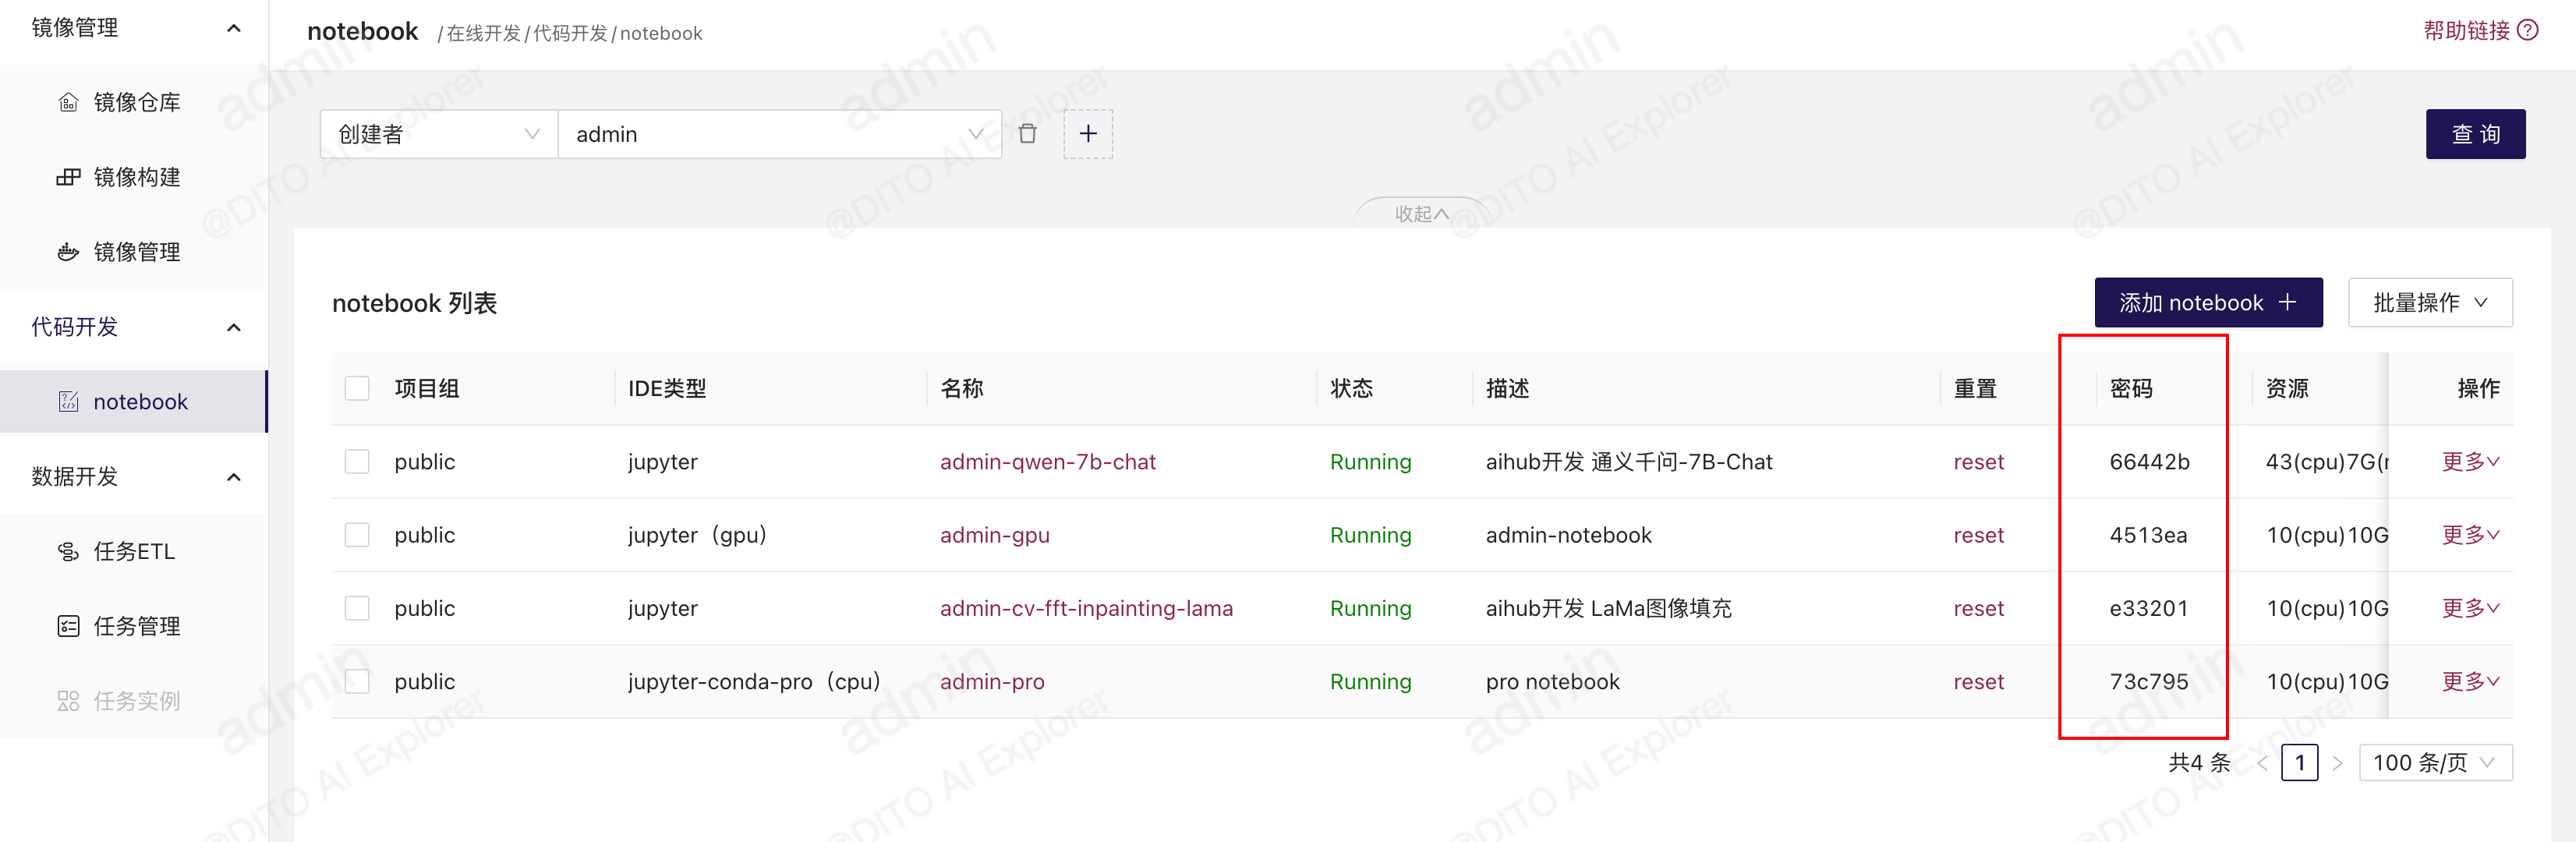2576x842 pixels.
Task: Click the 查询 search button
Action: pos(2475,134)
